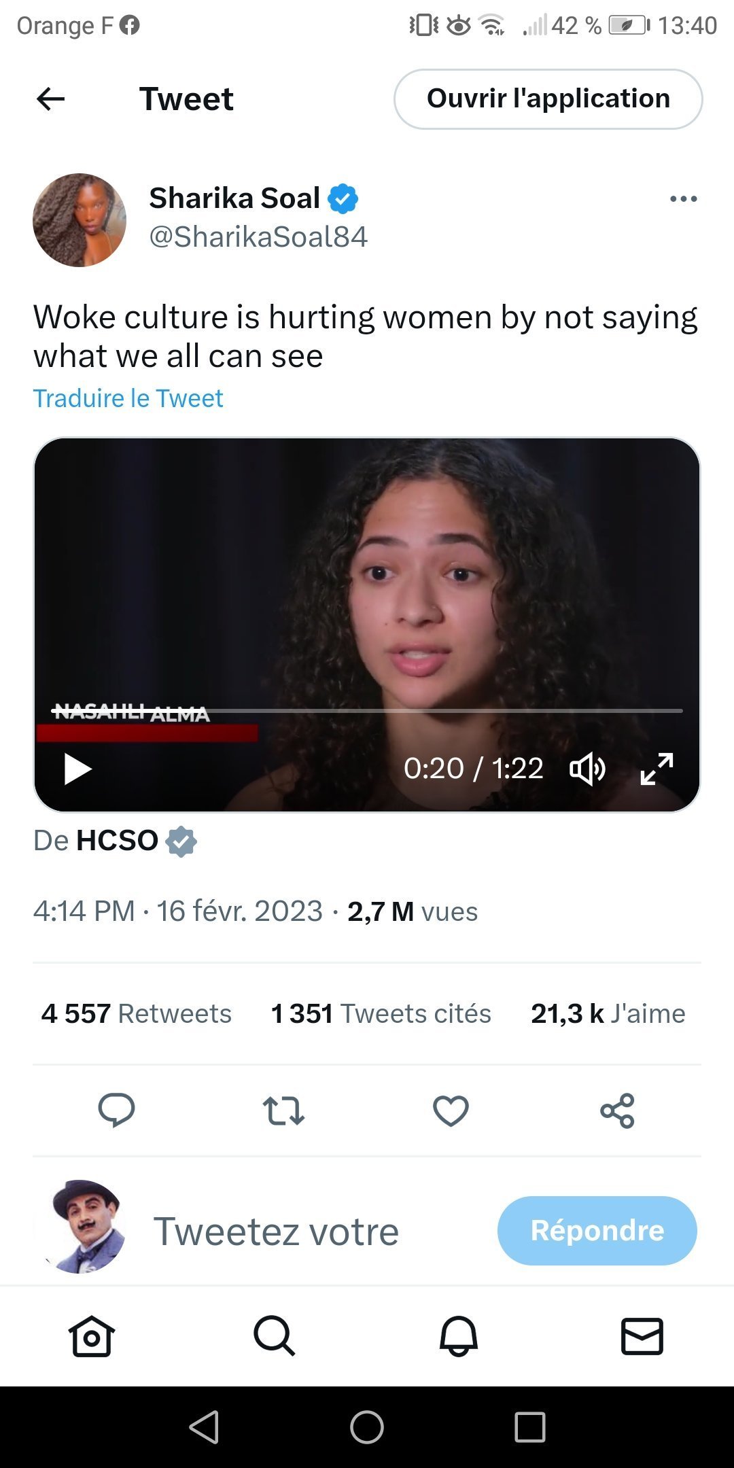734x1468 pixels.
Task: Mute the video sound
Action: click(587, 769)
